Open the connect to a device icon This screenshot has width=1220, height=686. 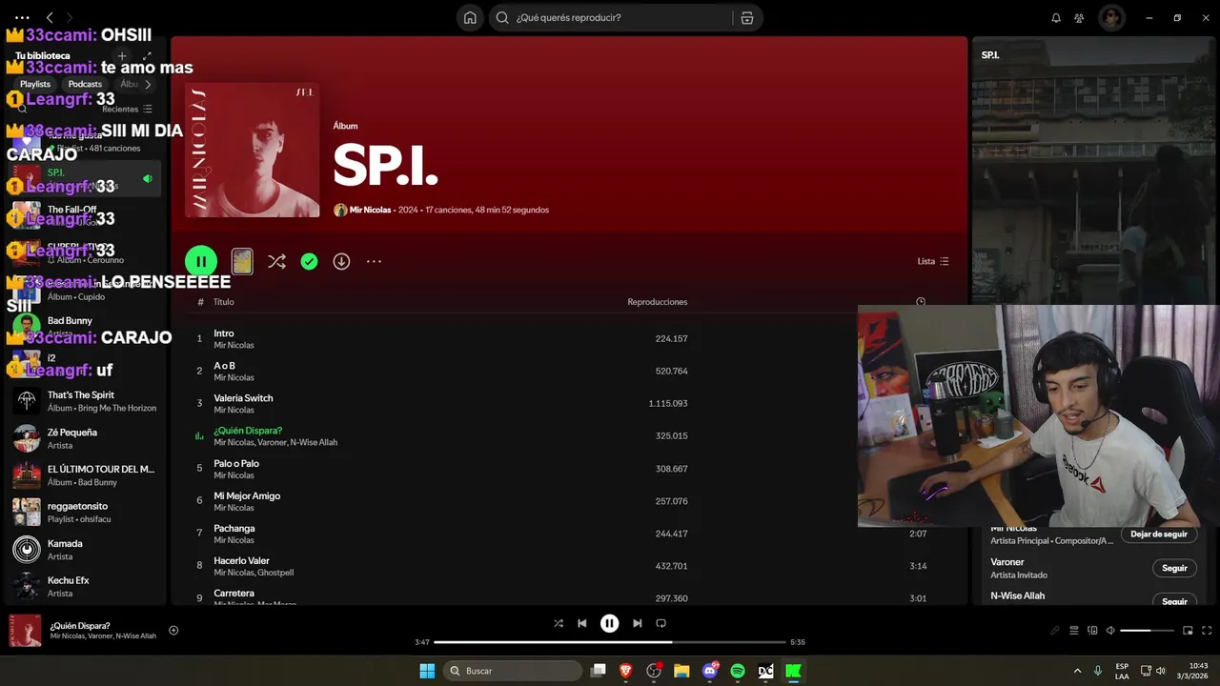(1092, 630)
